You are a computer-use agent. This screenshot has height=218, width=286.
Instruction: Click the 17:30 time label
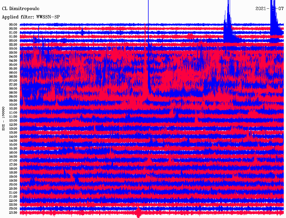tap(13, 165)
